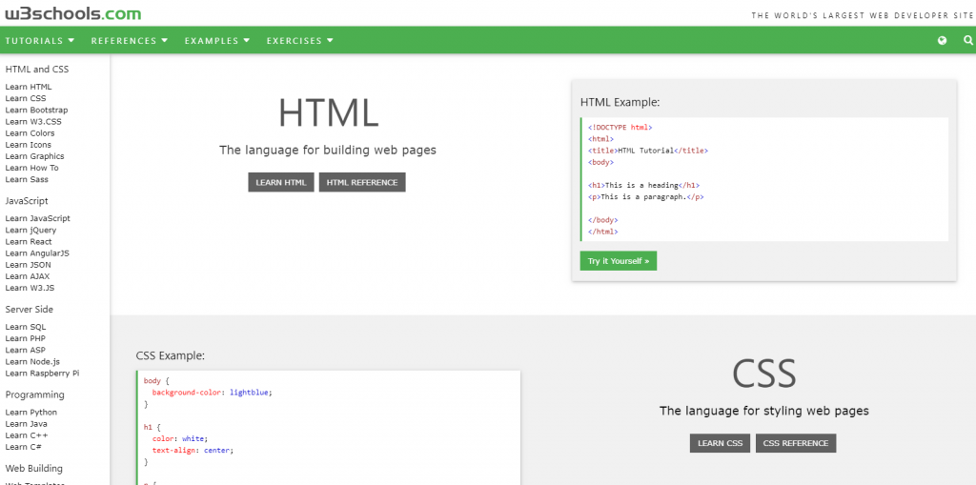Open Learn Colors sidebar link
976x485 pixels.
point(30,133)
